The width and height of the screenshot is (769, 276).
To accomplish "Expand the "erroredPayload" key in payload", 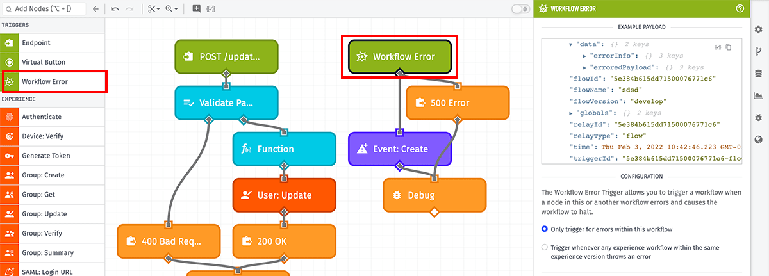I will pyautogui.click(x=584, y=67).
